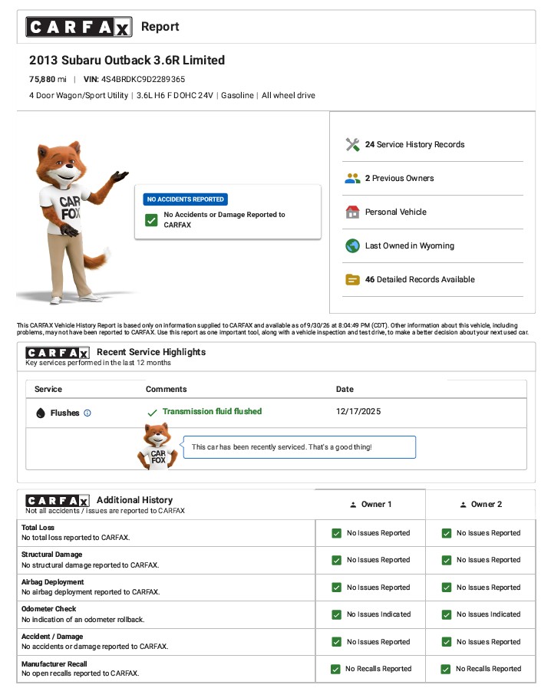Click the recently serviced speech bubble
Screen dimensions: 551x698
tap(299, 447)
